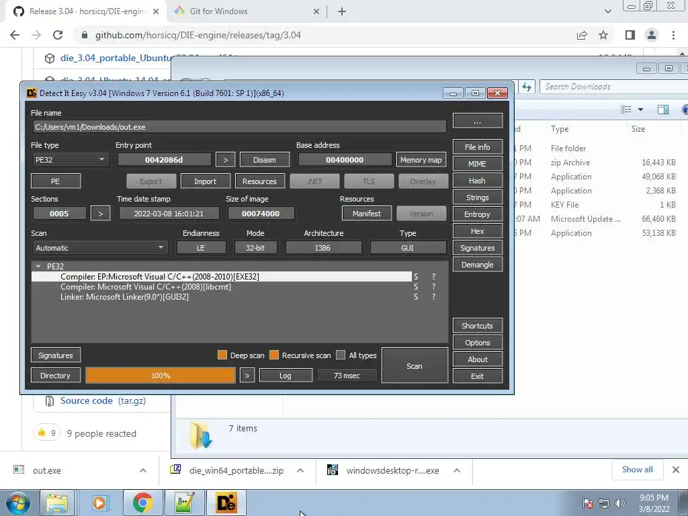The height and width of the screenshot is (516, 688).
Task: Click the arrow button next to Sections
Action: click(x=101, y=214)
